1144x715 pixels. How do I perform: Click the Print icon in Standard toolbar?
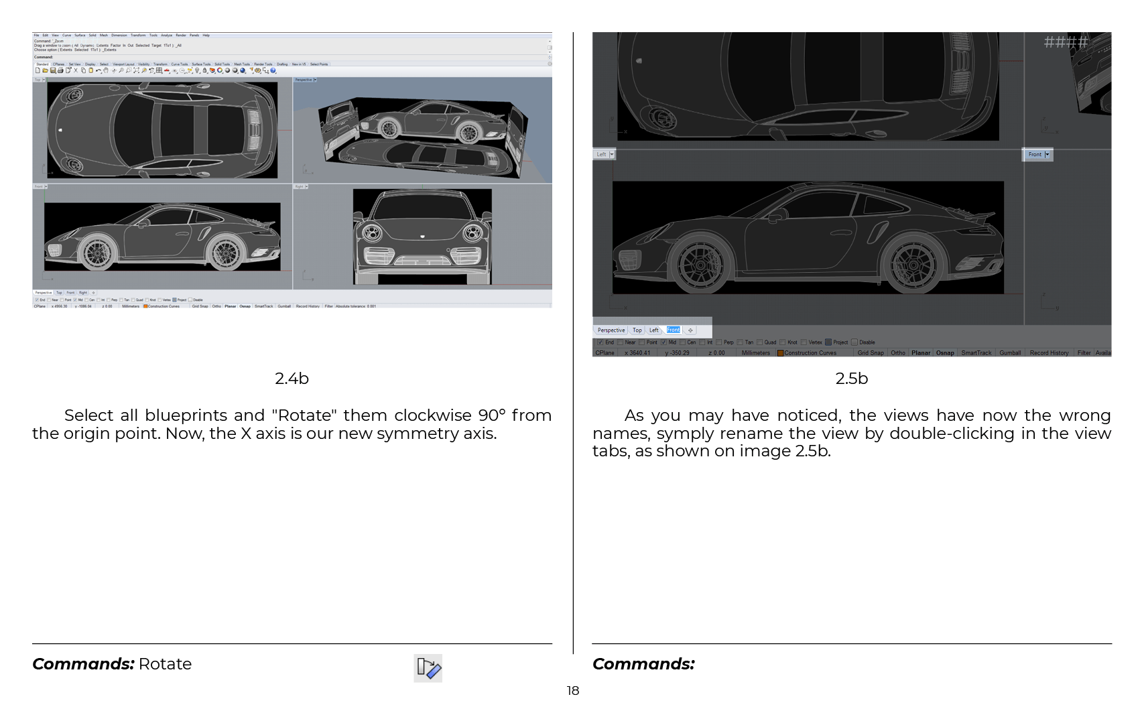click(x=60, y=70)
